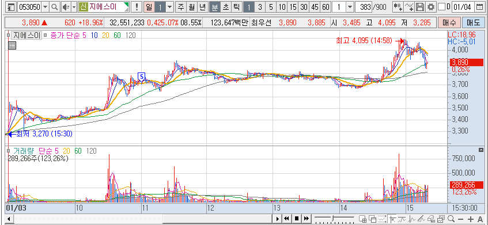
Task: Click the 매도 sell button
Action: pos(473,22)
